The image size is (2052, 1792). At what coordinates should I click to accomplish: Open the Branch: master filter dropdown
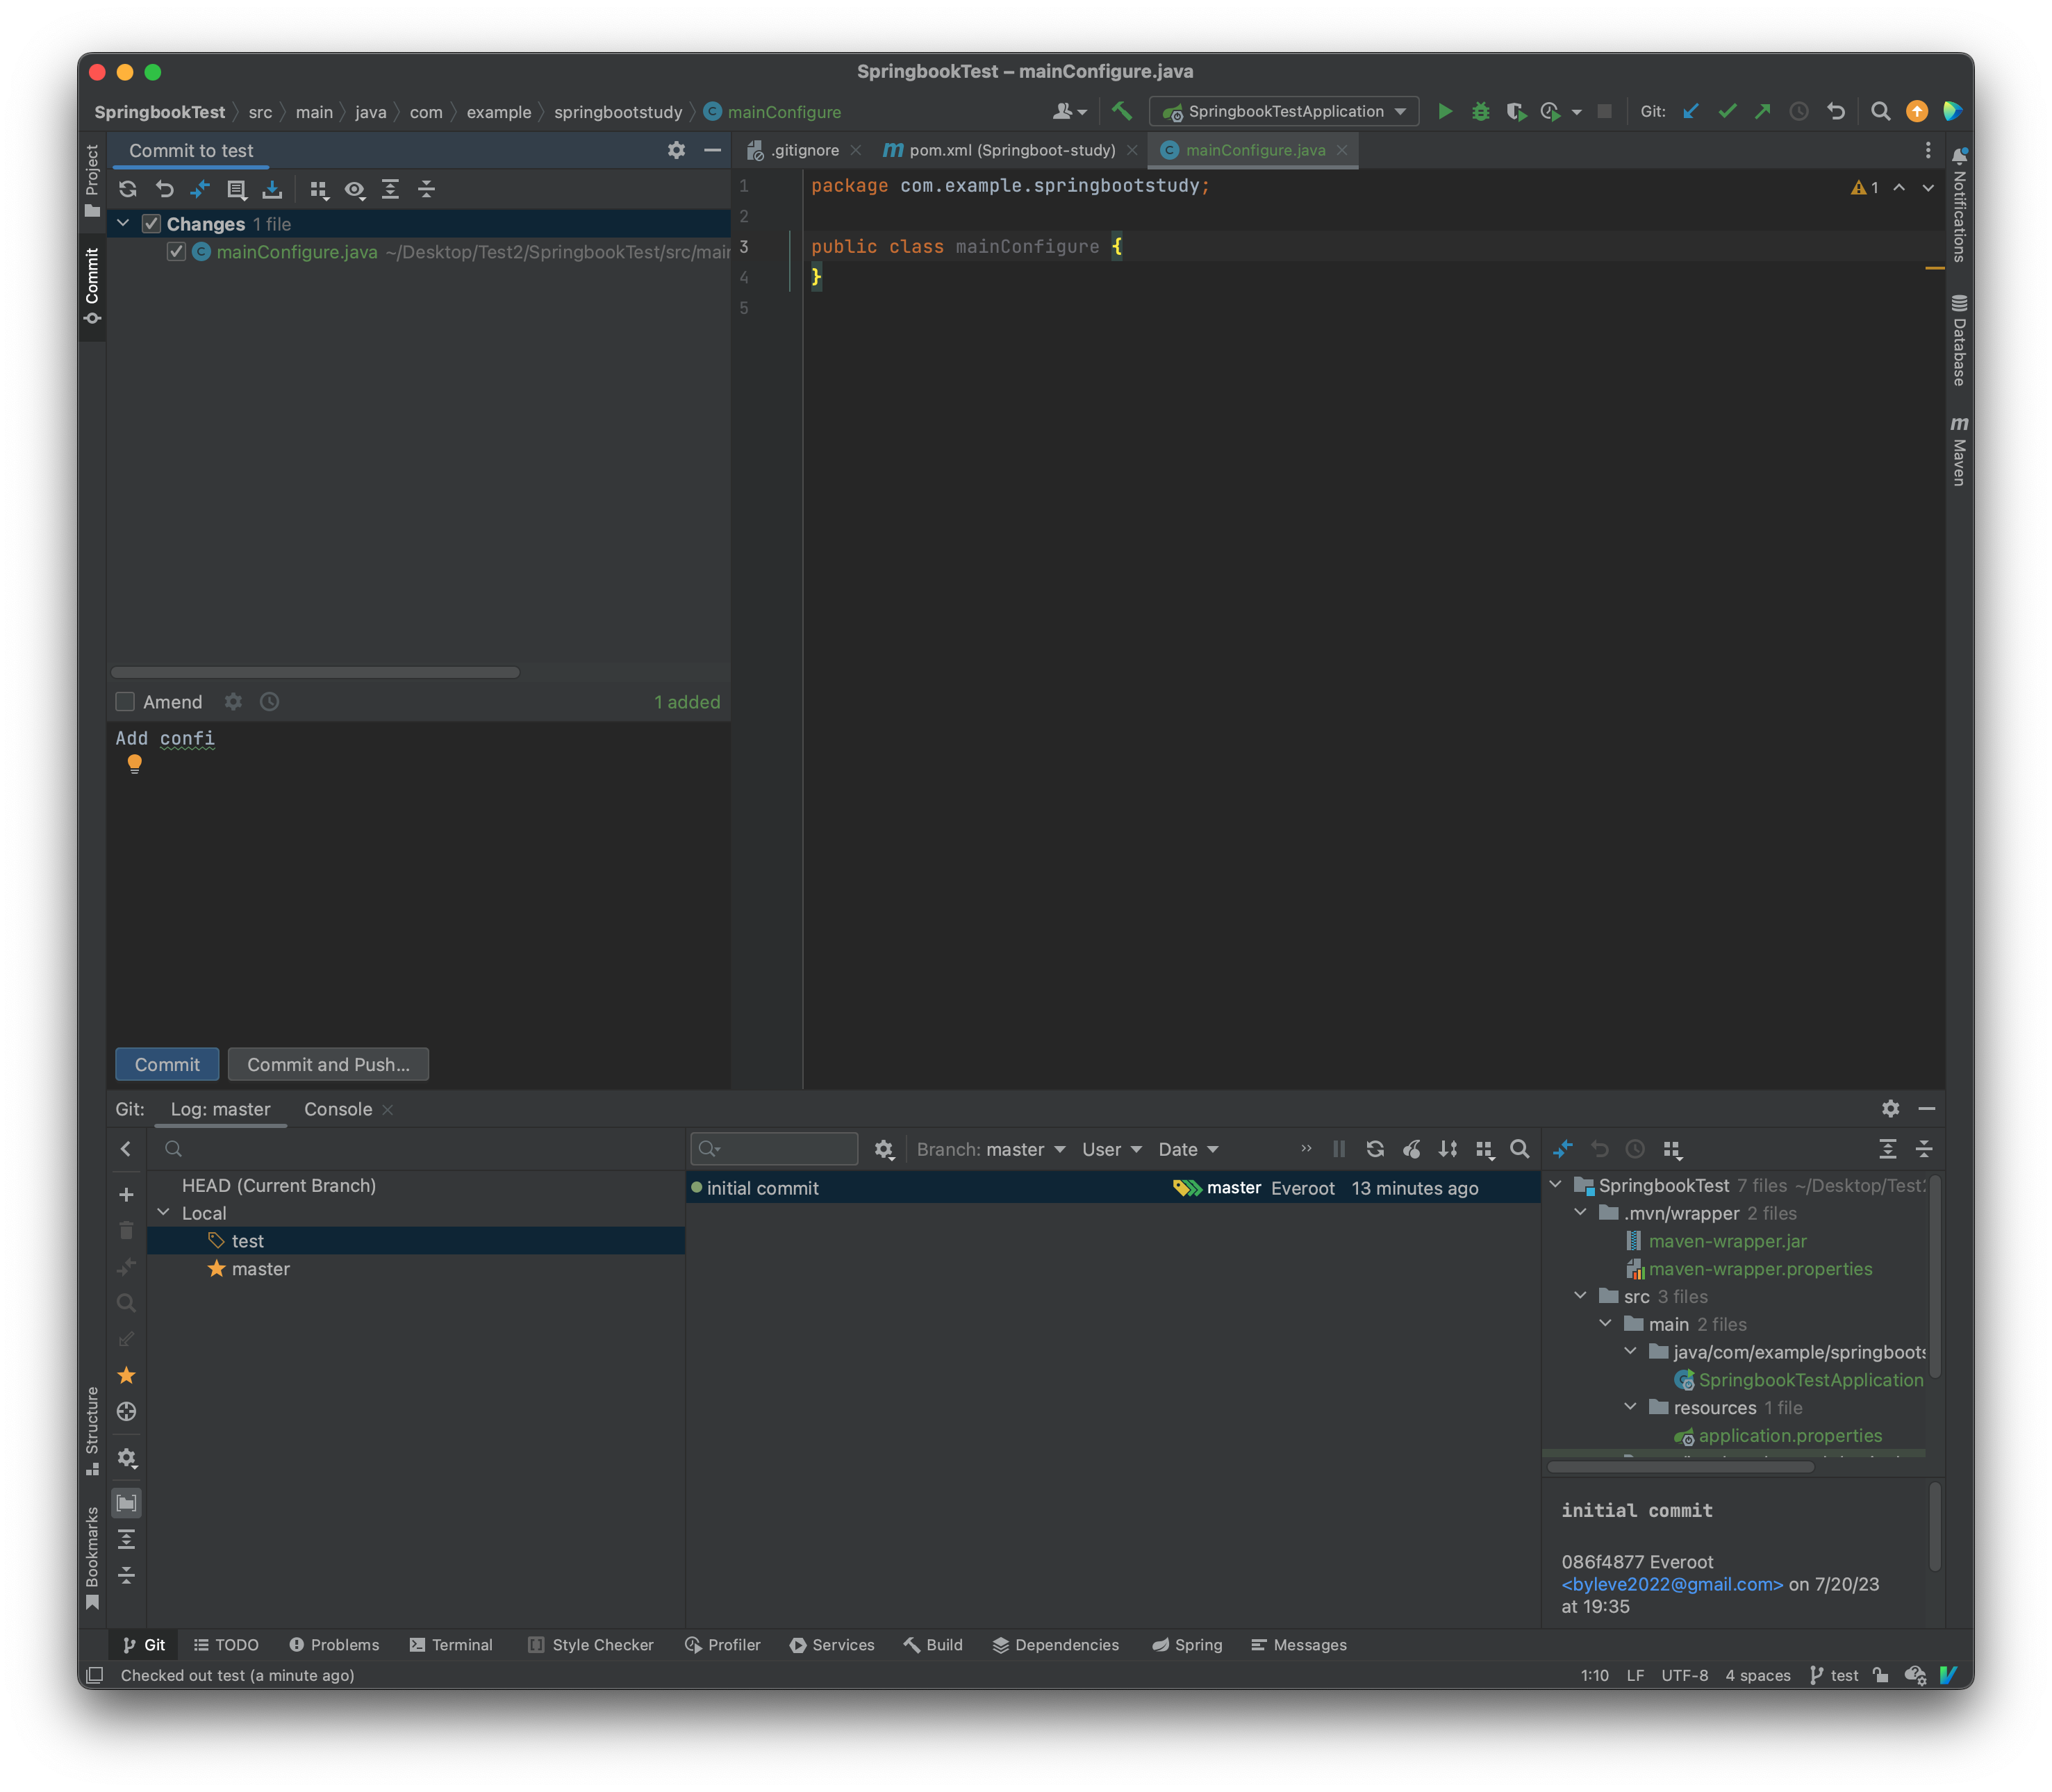click(990, 1149)
